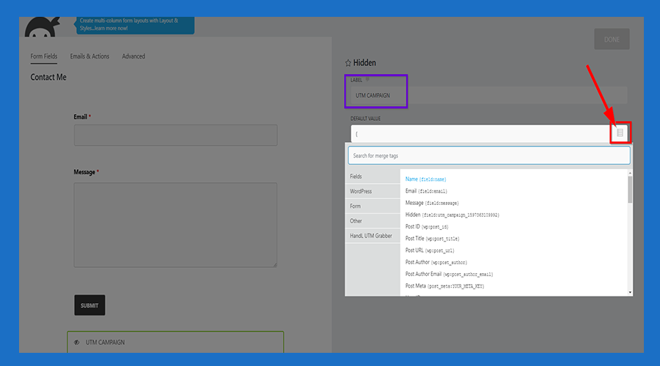Screen dimensions: 660x366
Task: Switch to the Emails & Actions tab
Action: point(89,56)
